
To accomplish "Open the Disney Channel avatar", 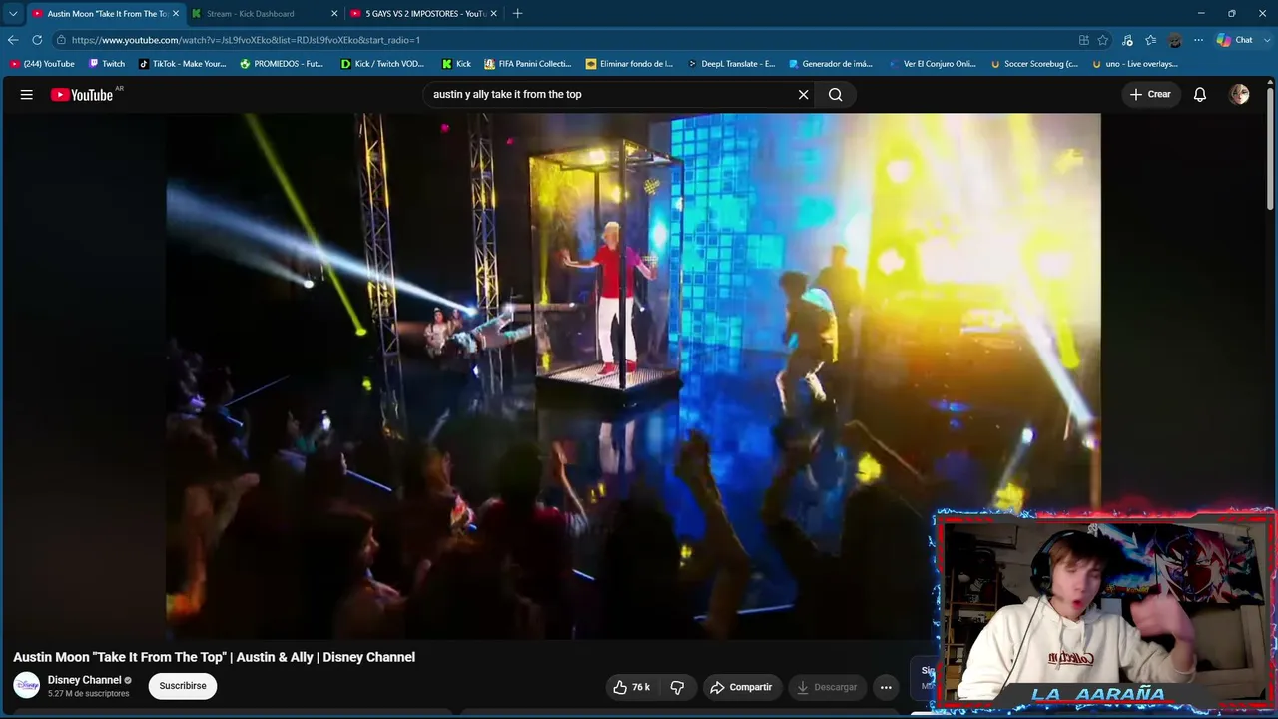I will click(x=26, y=686).
